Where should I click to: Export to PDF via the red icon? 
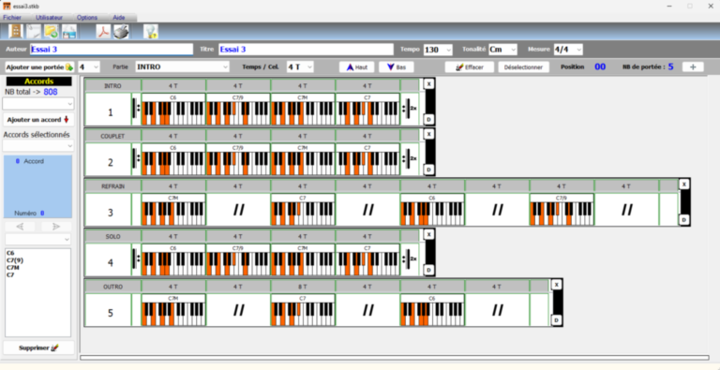click(x=103, y=31)
